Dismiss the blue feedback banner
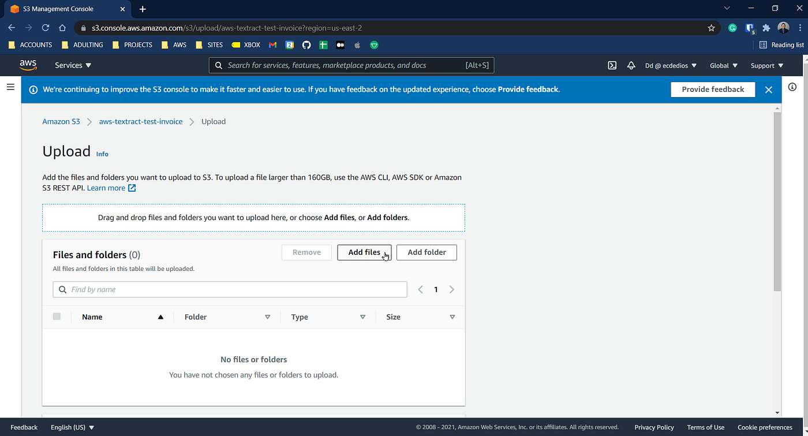 (x=769, y=90)
